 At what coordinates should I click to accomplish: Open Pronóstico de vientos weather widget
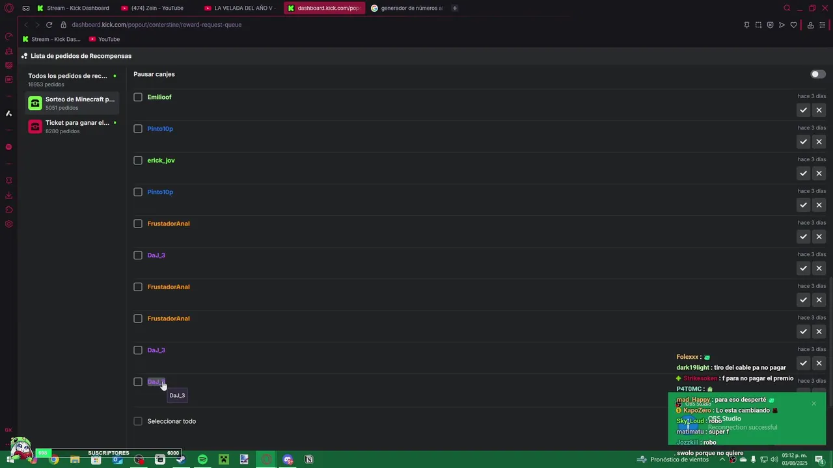tap(673, 460)
